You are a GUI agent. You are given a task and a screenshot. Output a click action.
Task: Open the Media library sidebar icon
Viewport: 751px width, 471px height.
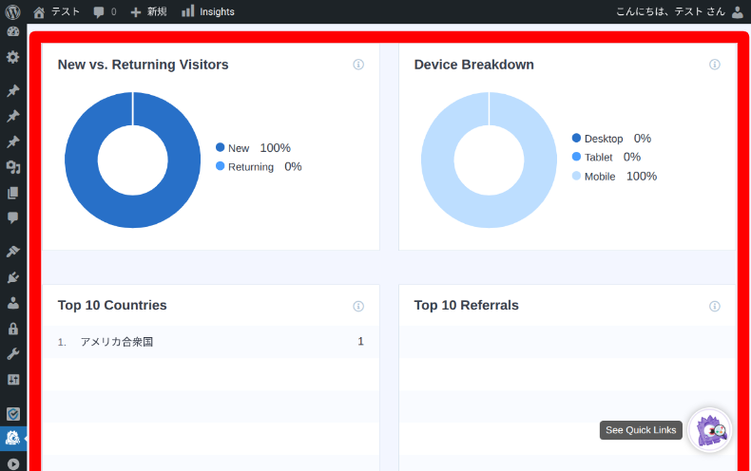tap(12, 167)
